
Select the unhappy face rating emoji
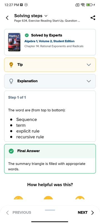(x=18, y=198)
